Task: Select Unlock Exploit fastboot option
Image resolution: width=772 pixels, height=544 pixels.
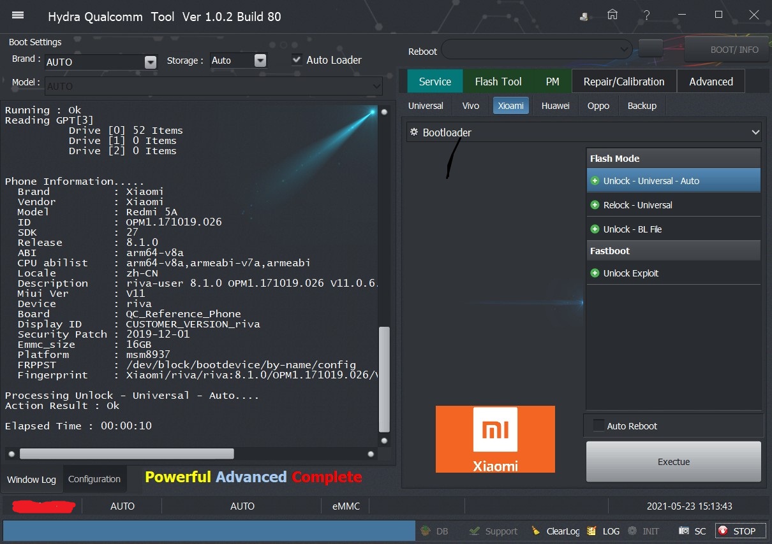Action: [673, 273]
